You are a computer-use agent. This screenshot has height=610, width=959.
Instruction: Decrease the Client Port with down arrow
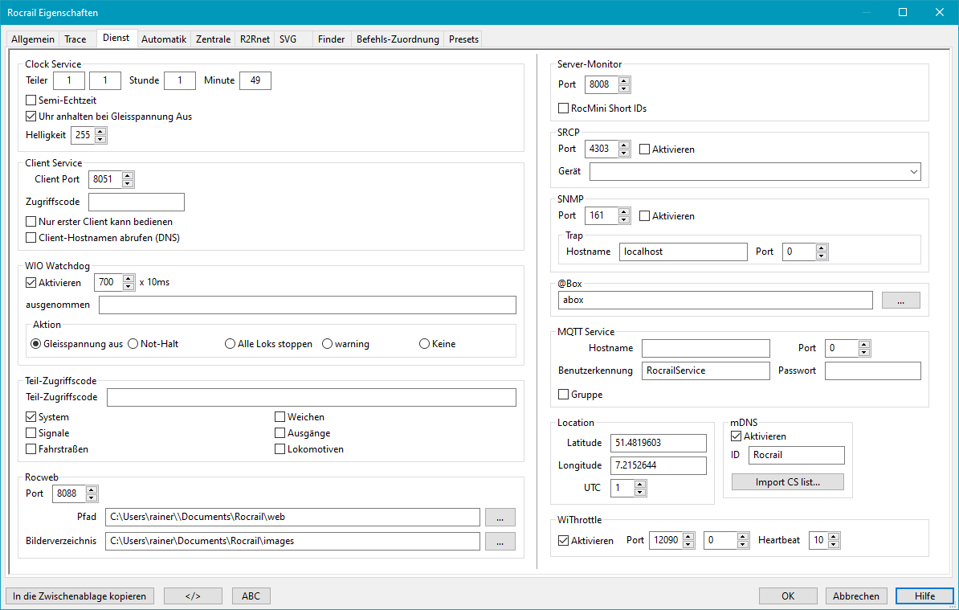pos(128,183)
